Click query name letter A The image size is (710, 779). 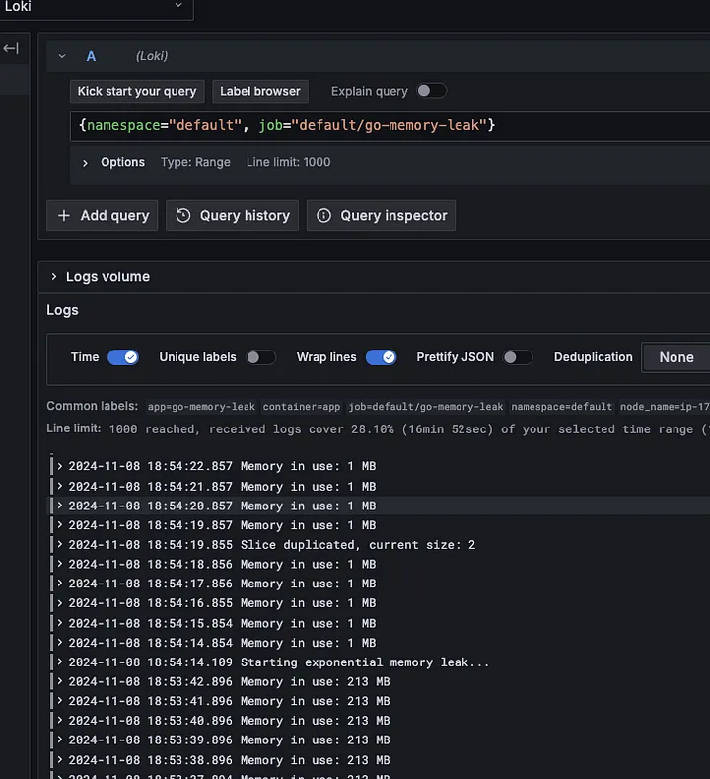91,56
